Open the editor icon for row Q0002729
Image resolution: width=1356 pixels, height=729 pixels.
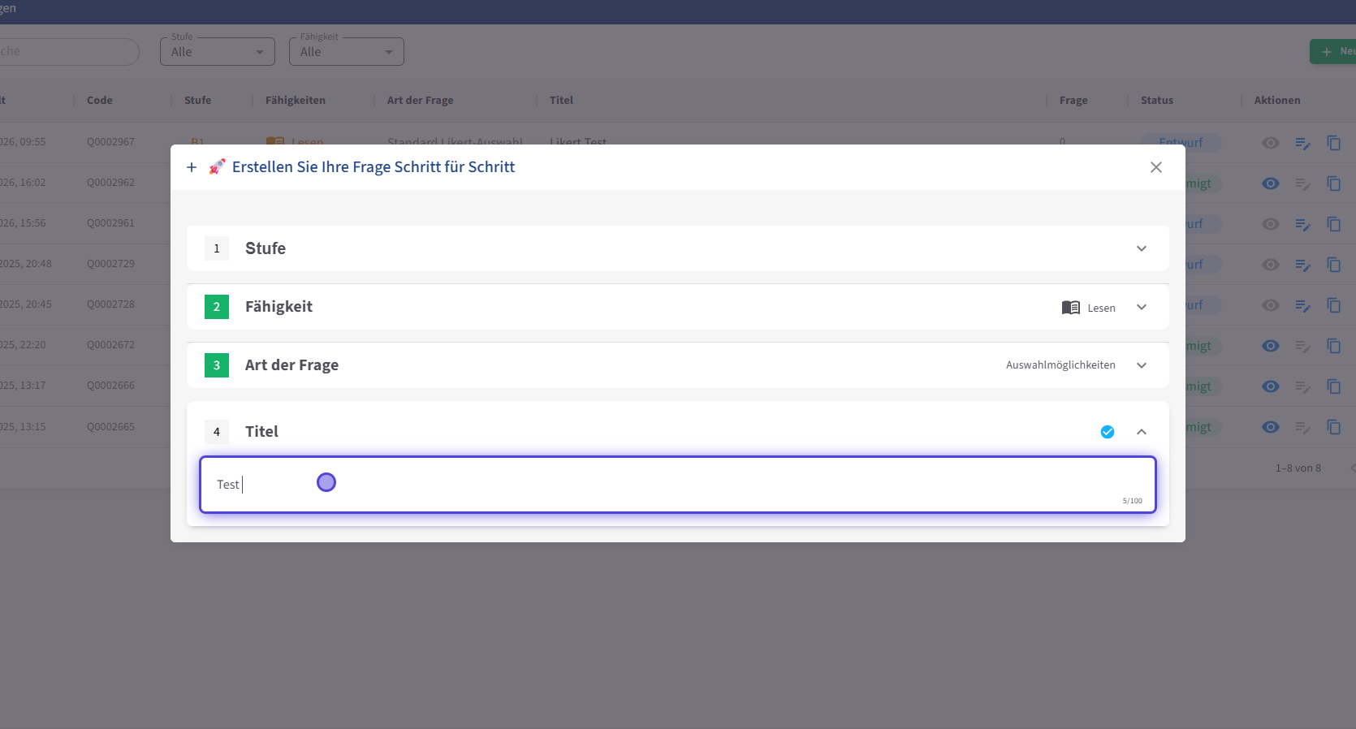click(x=1302, y=265)
